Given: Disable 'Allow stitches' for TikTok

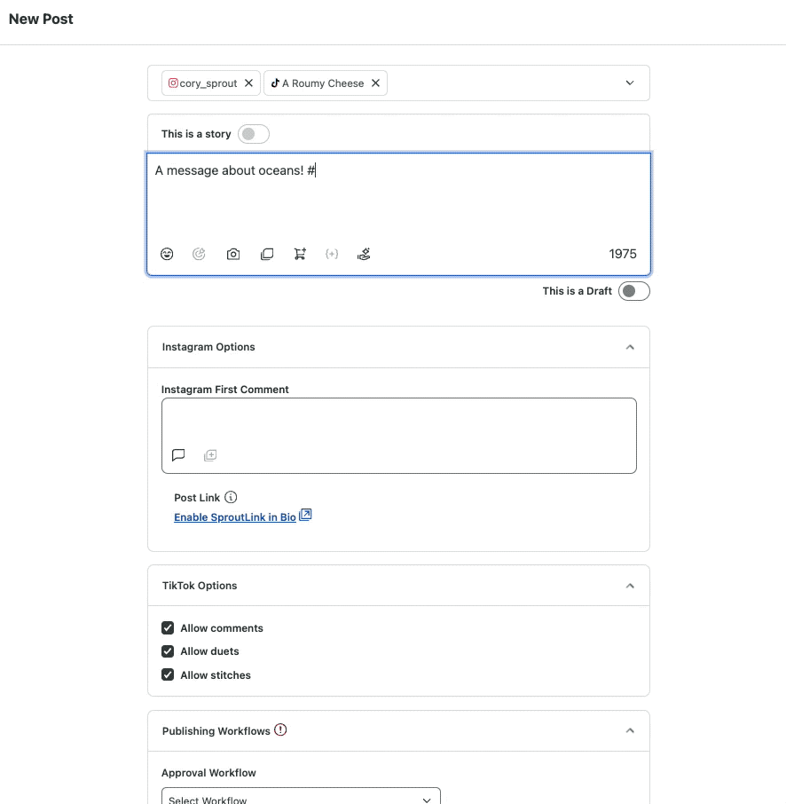Looking at the screenshot, I should 168,674.
